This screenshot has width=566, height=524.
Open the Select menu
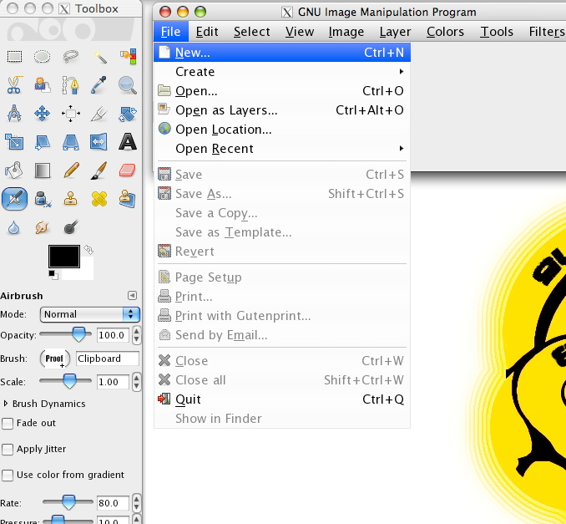tap(251, 32)
